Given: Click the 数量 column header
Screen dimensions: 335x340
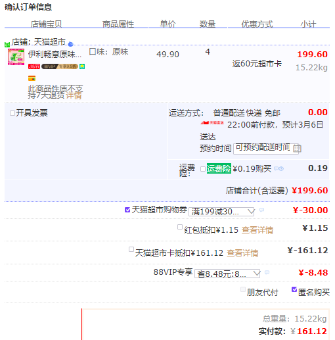Looking at the screenshot, I should 208,24.
